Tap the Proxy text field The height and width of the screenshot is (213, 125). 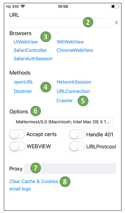[70, 169]
